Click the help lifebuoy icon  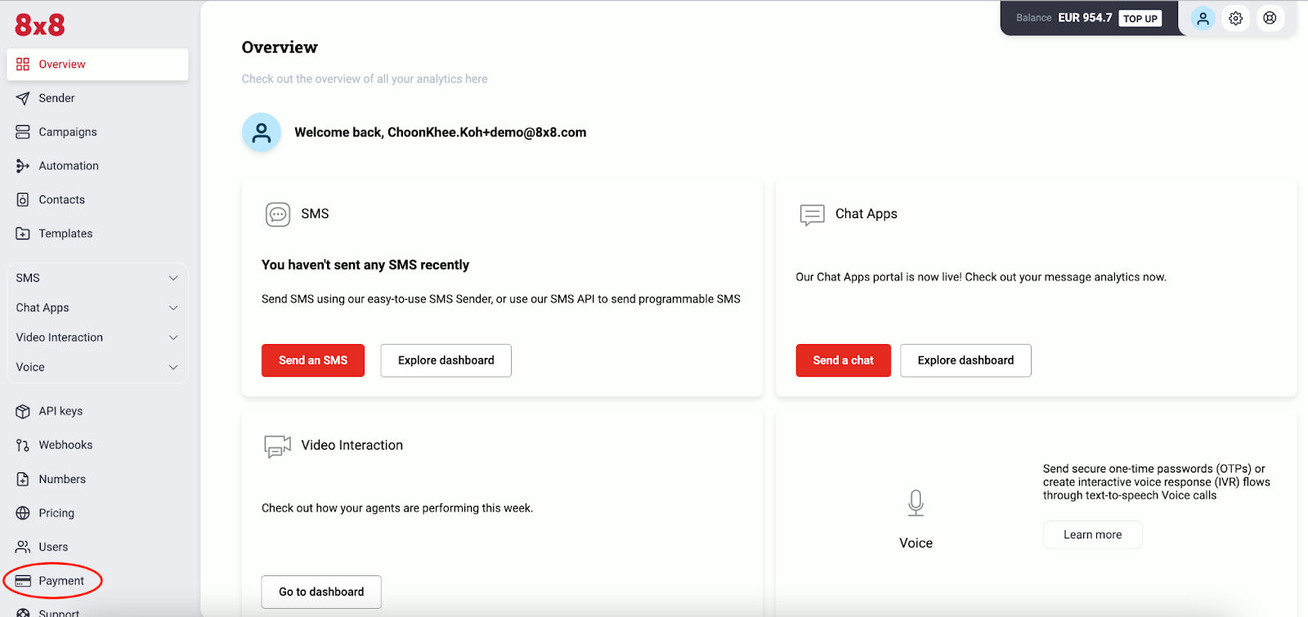1270,18
